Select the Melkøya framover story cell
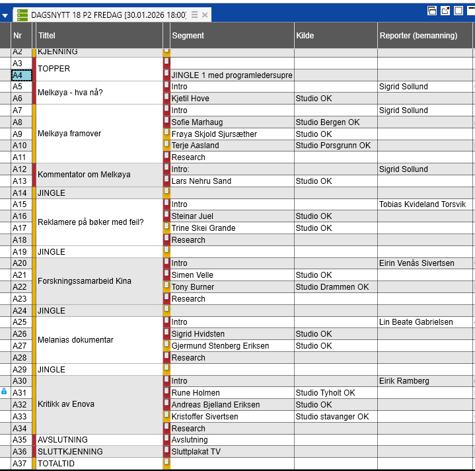The image size is (475, 471). 99,134
